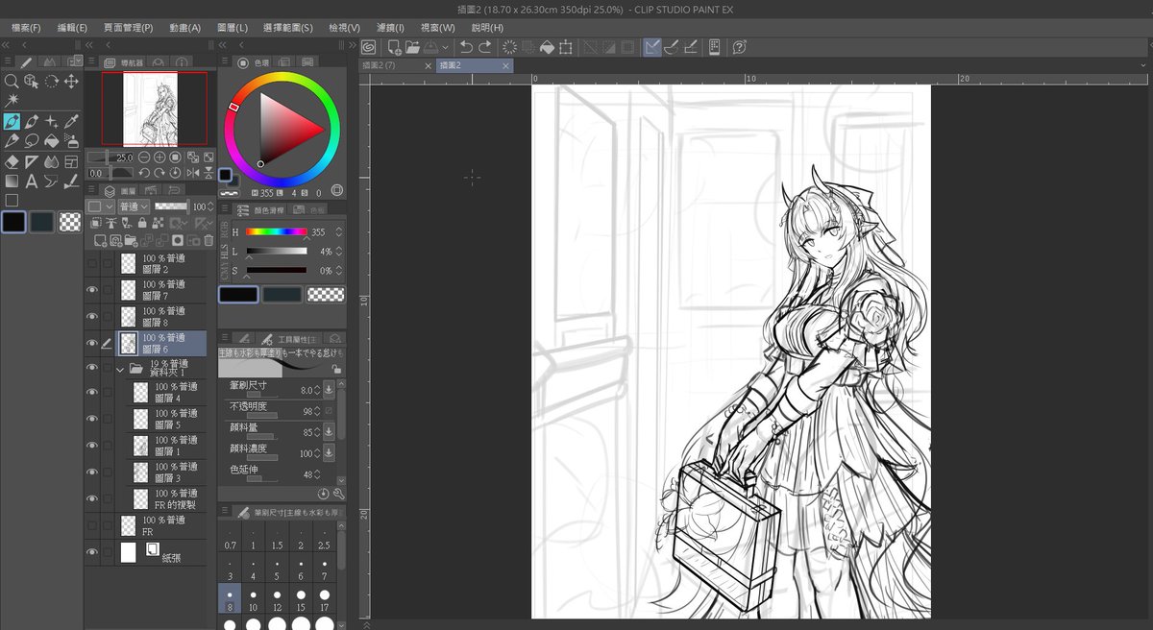Open the 圖層(L) menu
1153x630 pixels.
point(232,28)
